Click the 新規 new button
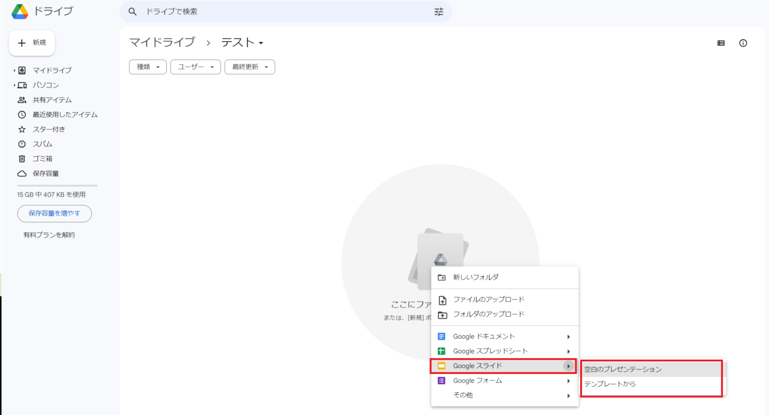 (32, 43)
